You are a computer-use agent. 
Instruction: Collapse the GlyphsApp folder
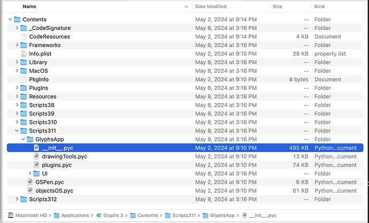24,139
